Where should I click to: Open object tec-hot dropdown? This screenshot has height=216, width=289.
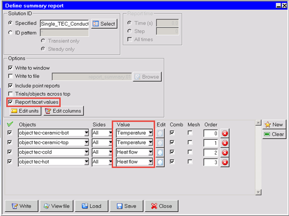click(86, 162)
